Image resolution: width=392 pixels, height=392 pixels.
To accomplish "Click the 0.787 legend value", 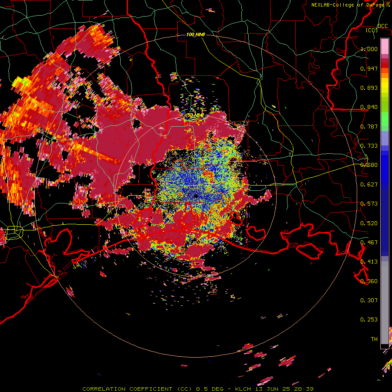I will point(369,126).
